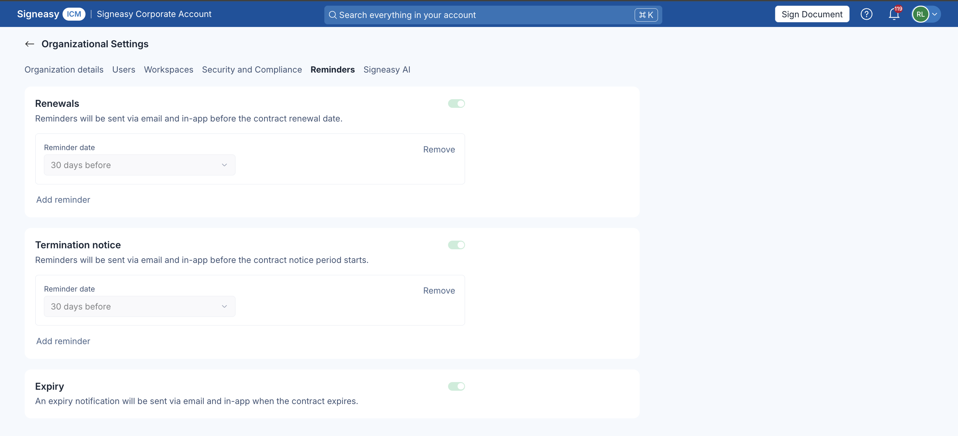Click the back arrow beside Organizational Settings

tap(30, 44)
